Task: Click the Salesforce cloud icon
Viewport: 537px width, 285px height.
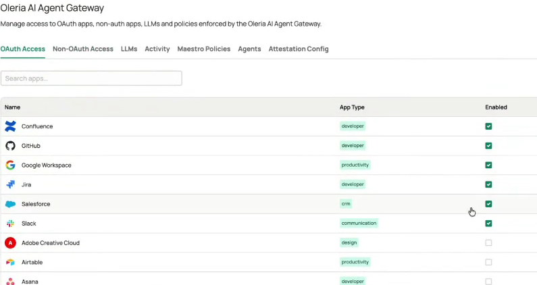Action: click(x=10, y=204)
